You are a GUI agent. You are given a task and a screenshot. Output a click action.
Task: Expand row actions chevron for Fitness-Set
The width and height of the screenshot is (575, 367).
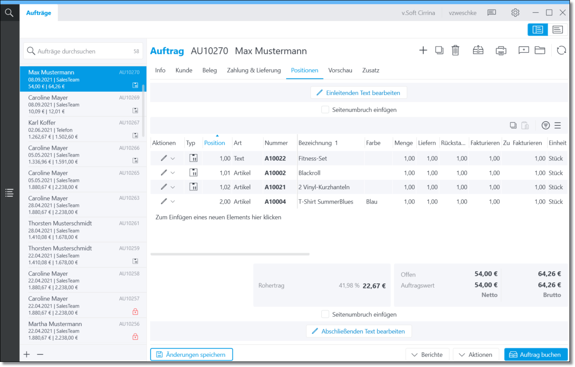(x=172, y=158)
